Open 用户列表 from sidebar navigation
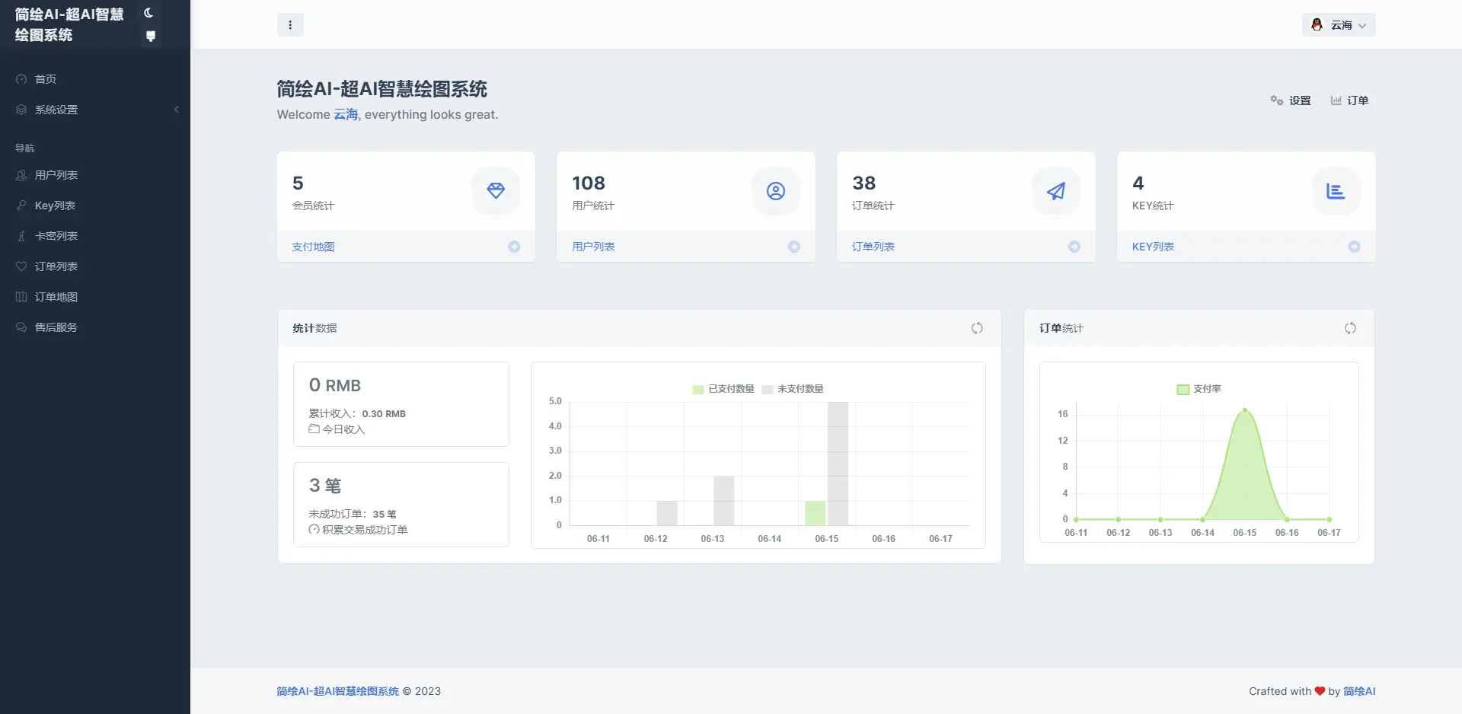1462x714 pixels. pos(56,175)
